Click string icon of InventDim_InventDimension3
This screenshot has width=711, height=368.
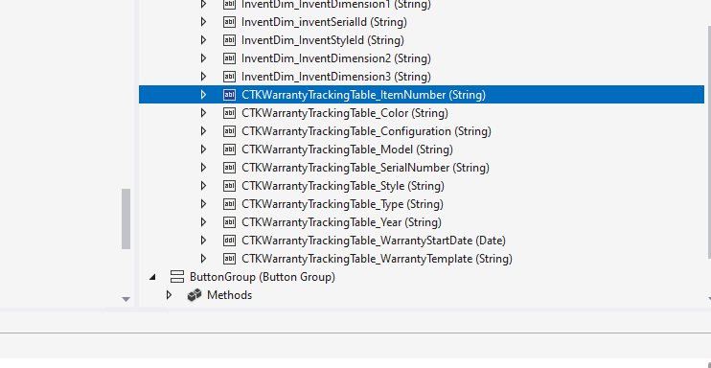229,77
